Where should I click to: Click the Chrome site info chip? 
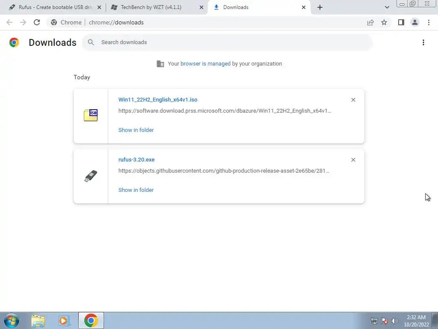pyautogui.click(x=66, y=22)
